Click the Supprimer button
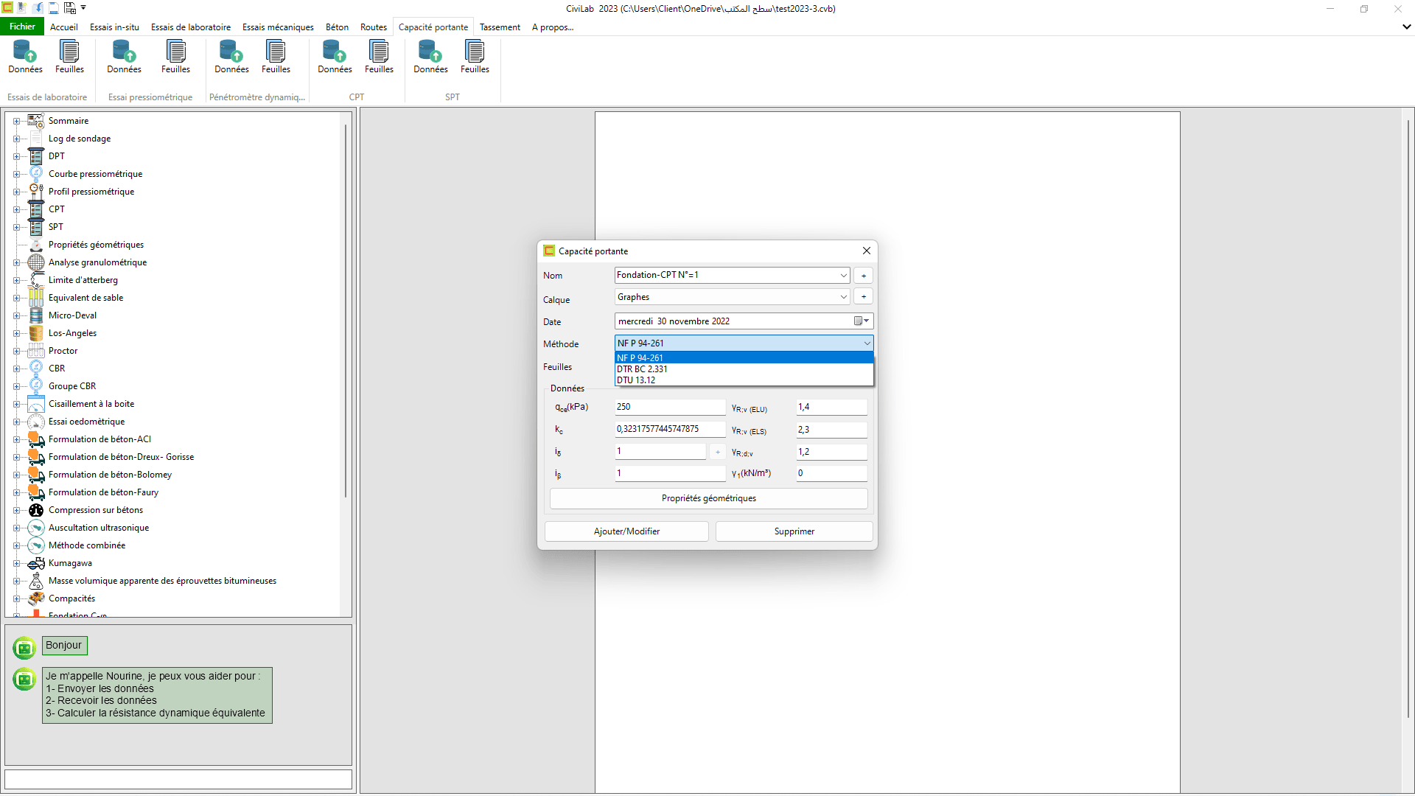 click(794, 531)
